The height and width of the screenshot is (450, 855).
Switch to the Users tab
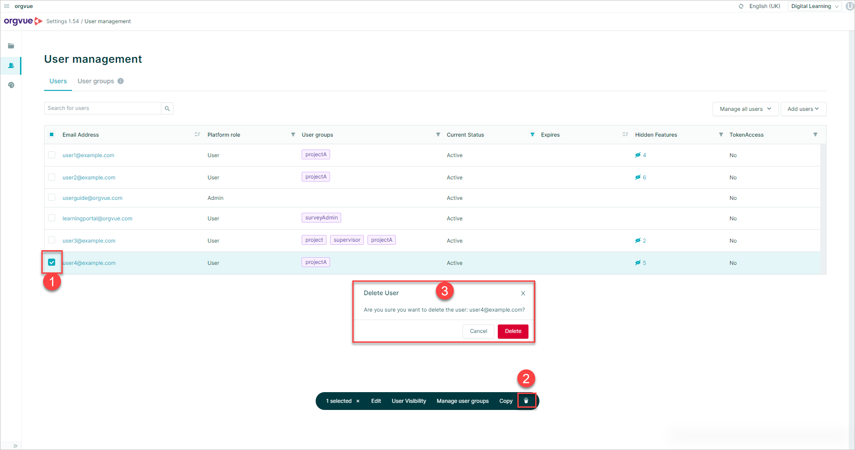pos(58,81)
